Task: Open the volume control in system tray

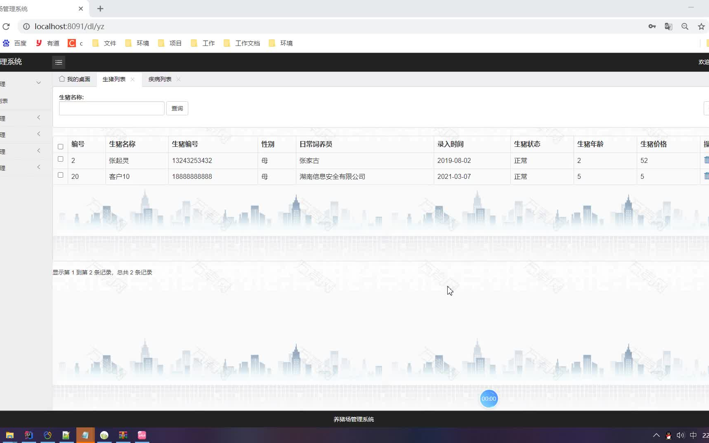Action: [681, 436]
